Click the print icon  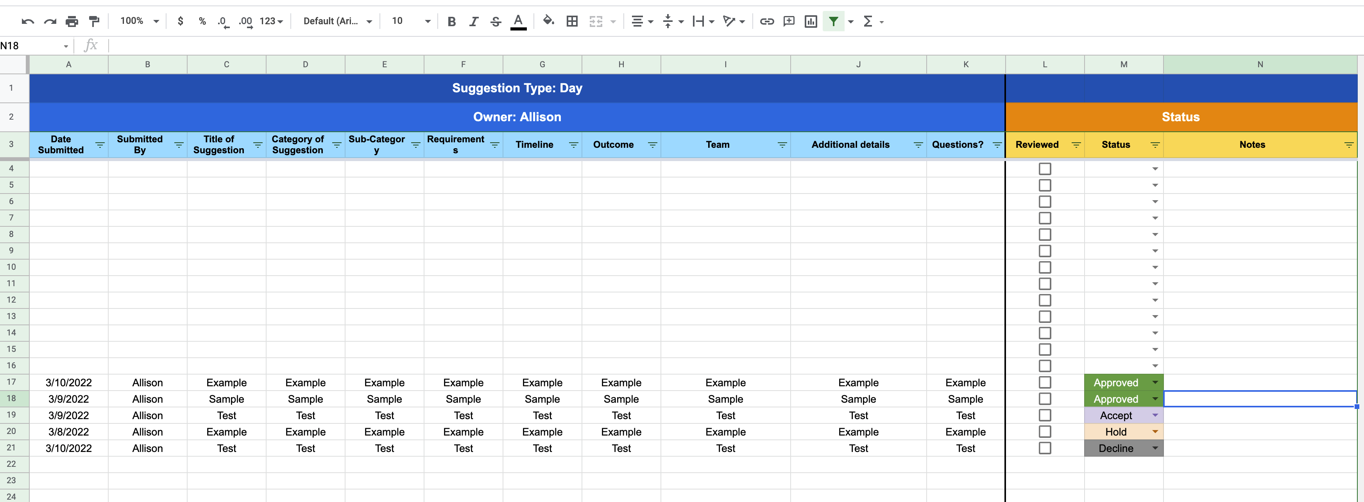click(x=72, y=21)
